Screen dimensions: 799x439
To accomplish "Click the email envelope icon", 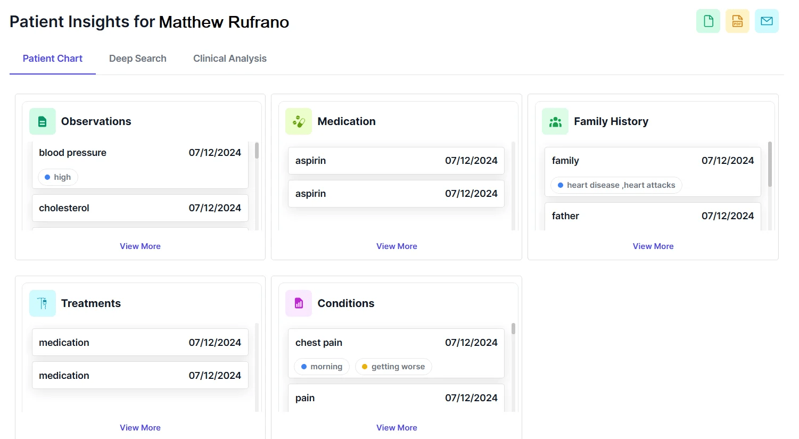I will click(x=767, y=21).
